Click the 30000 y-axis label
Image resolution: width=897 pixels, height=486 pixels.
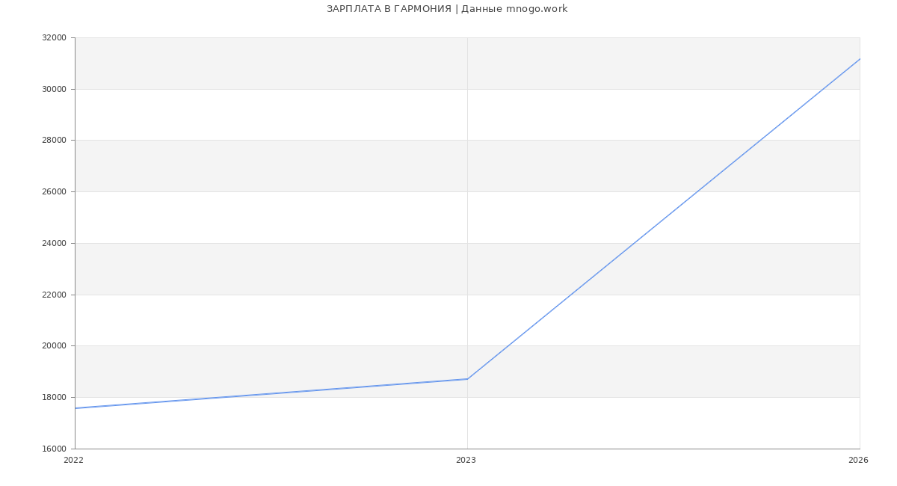[54, 89]
